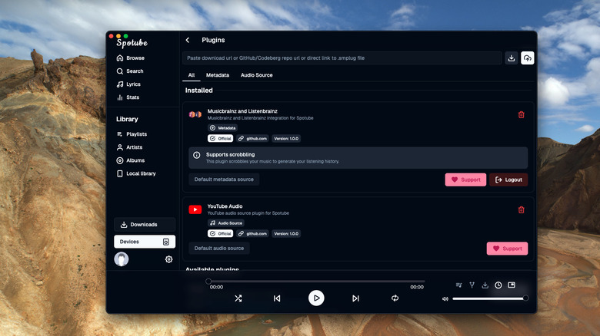Click upload plugin file icon button

click(x=527, y=58)
